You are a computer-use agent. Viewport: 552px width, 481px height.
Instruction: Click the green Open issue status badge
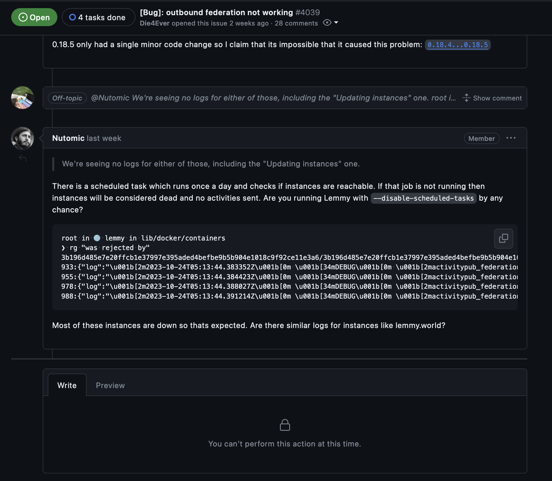pyautogui.click(x=34, y=17)
